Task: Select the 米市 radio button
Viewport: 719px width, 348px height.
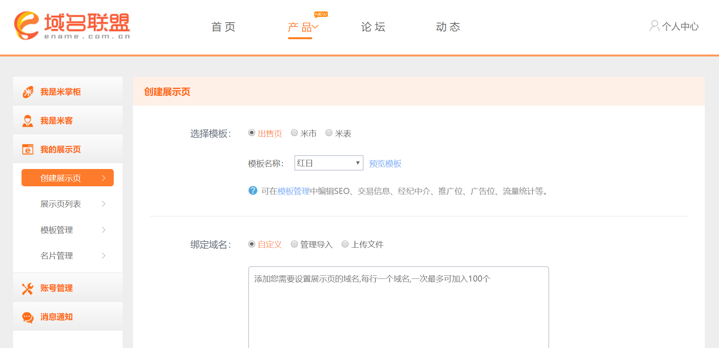Action: point(294,133)
